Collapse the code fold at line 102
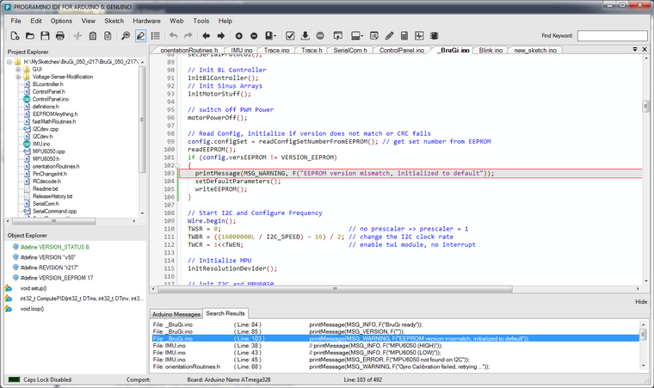Viewport: 654px width, 388px height. tap(177, 165)
